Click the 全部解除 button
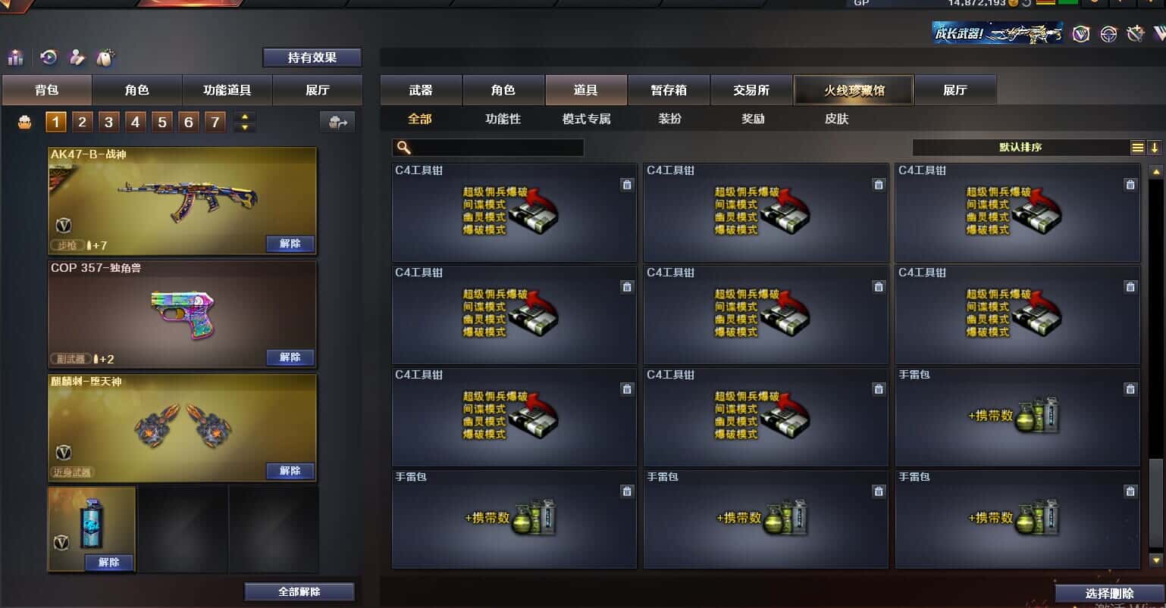This screenshot has height=608, width=1166. pos(299,591)
